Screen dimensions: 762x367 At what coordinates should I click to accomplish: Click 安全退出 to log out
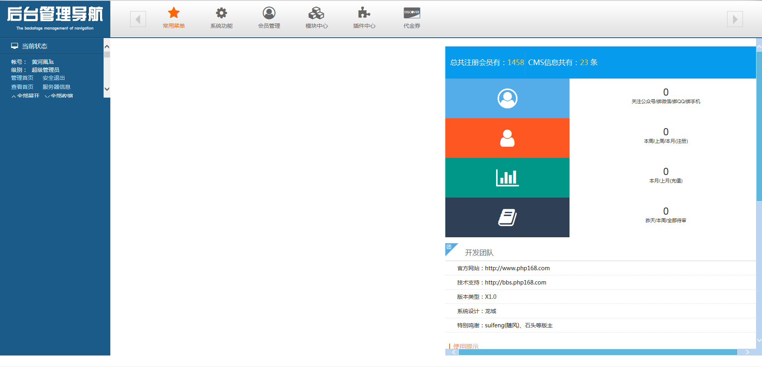click(54, 78)
